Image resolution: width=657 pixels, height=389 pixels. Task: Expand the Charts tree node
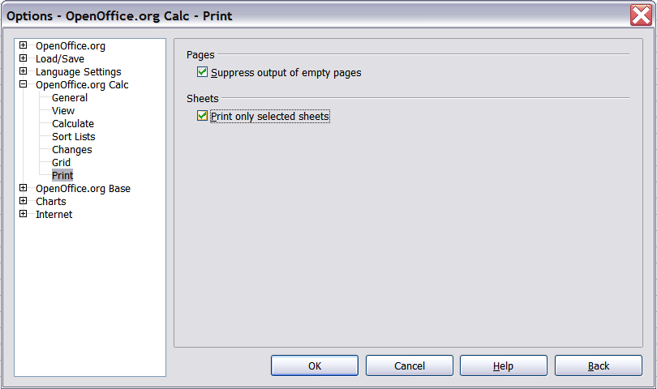click(x=24, y=202)
